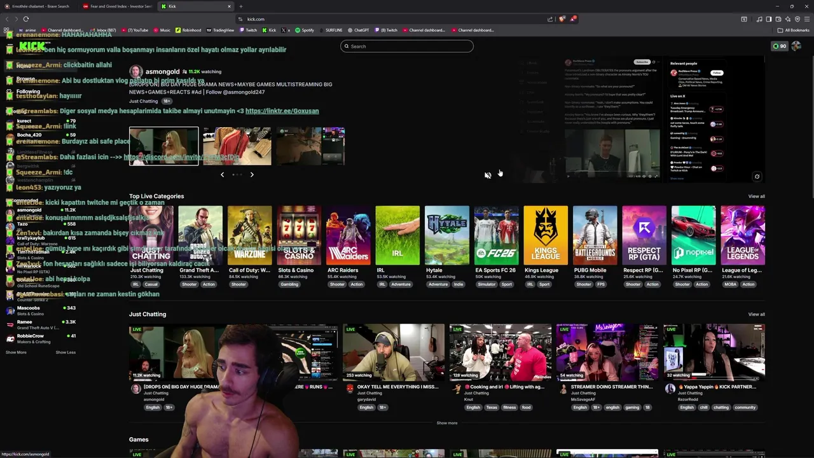Open the ARC Raiders category card
The height and width of the screenshot is (458, 814).
[348, 235]
